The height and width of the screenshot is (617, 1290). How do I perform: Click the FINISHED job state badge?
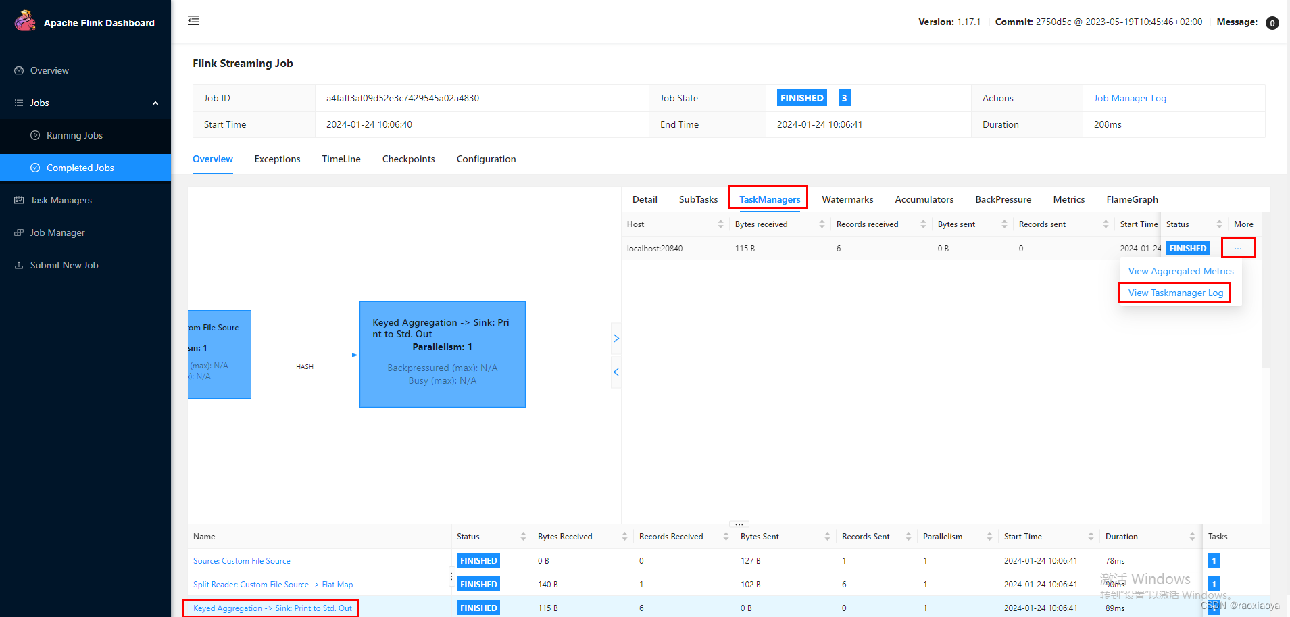point(801,98)
